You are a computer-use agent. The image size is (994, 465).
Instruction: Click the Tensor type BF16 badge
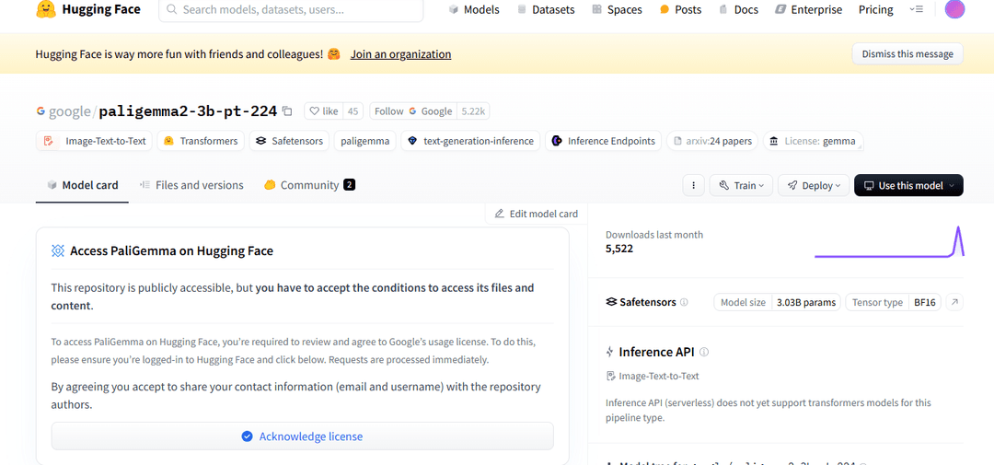pyautogui.click(x=894, y=302)
